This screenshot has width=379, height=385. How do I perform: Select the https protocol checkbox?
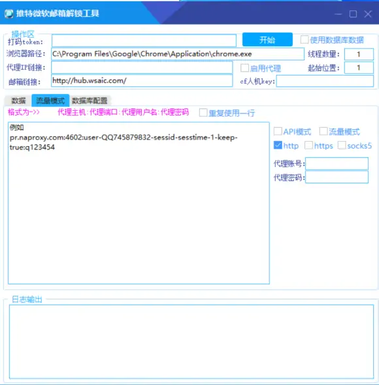308,145
